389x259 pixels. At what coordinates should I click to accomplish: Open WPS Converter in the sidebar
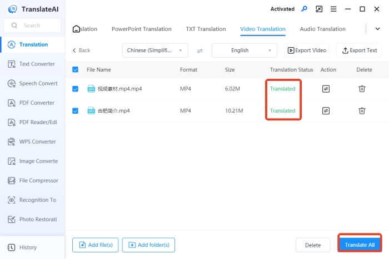tap(32, 141)
